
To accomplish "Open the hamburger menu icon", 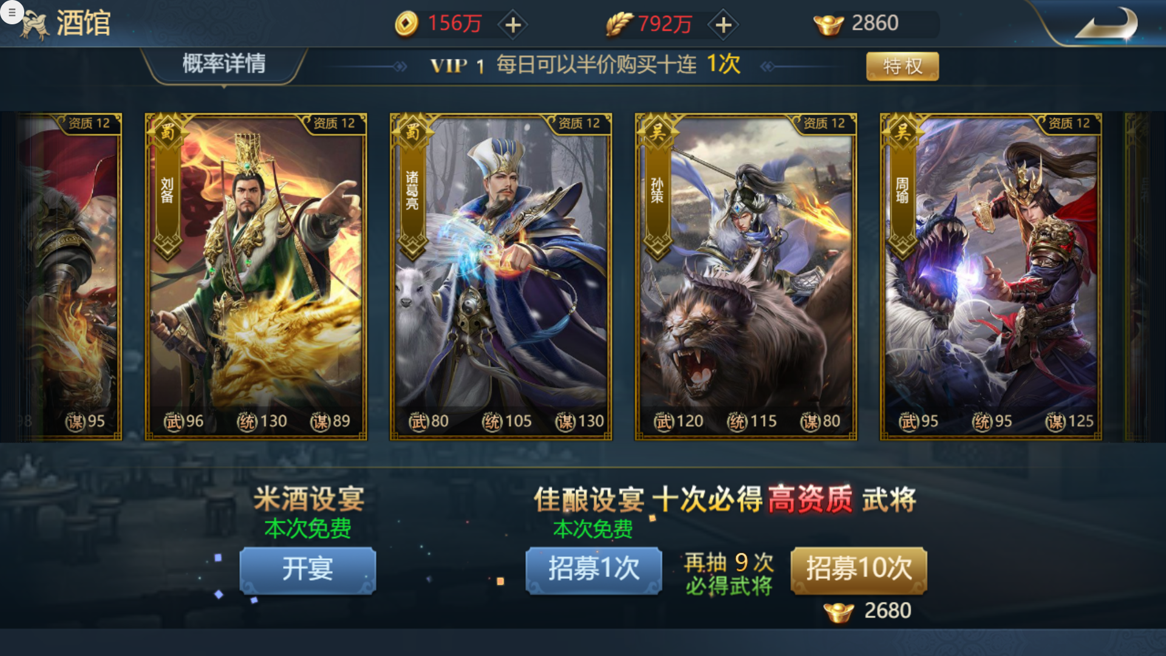I will pyautogui.click(x=12, y=12).
